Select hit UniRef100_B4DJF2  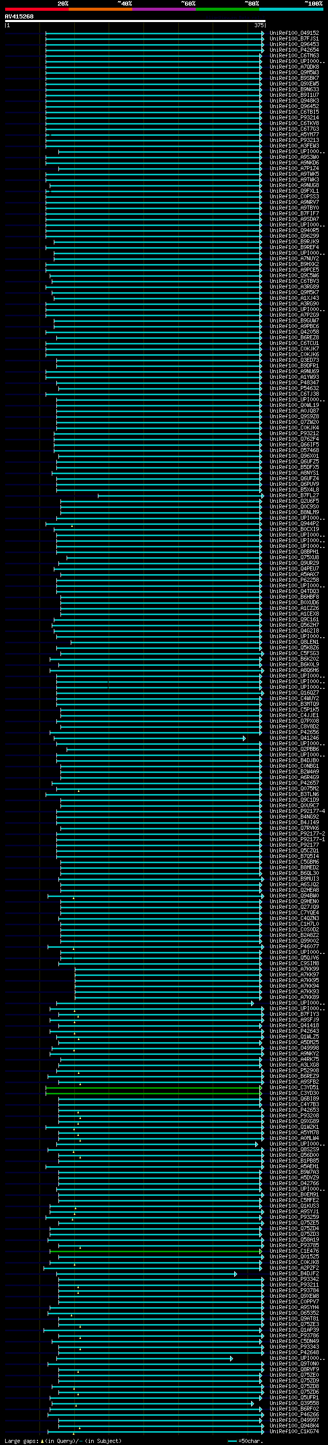(x=294, y=1273)
